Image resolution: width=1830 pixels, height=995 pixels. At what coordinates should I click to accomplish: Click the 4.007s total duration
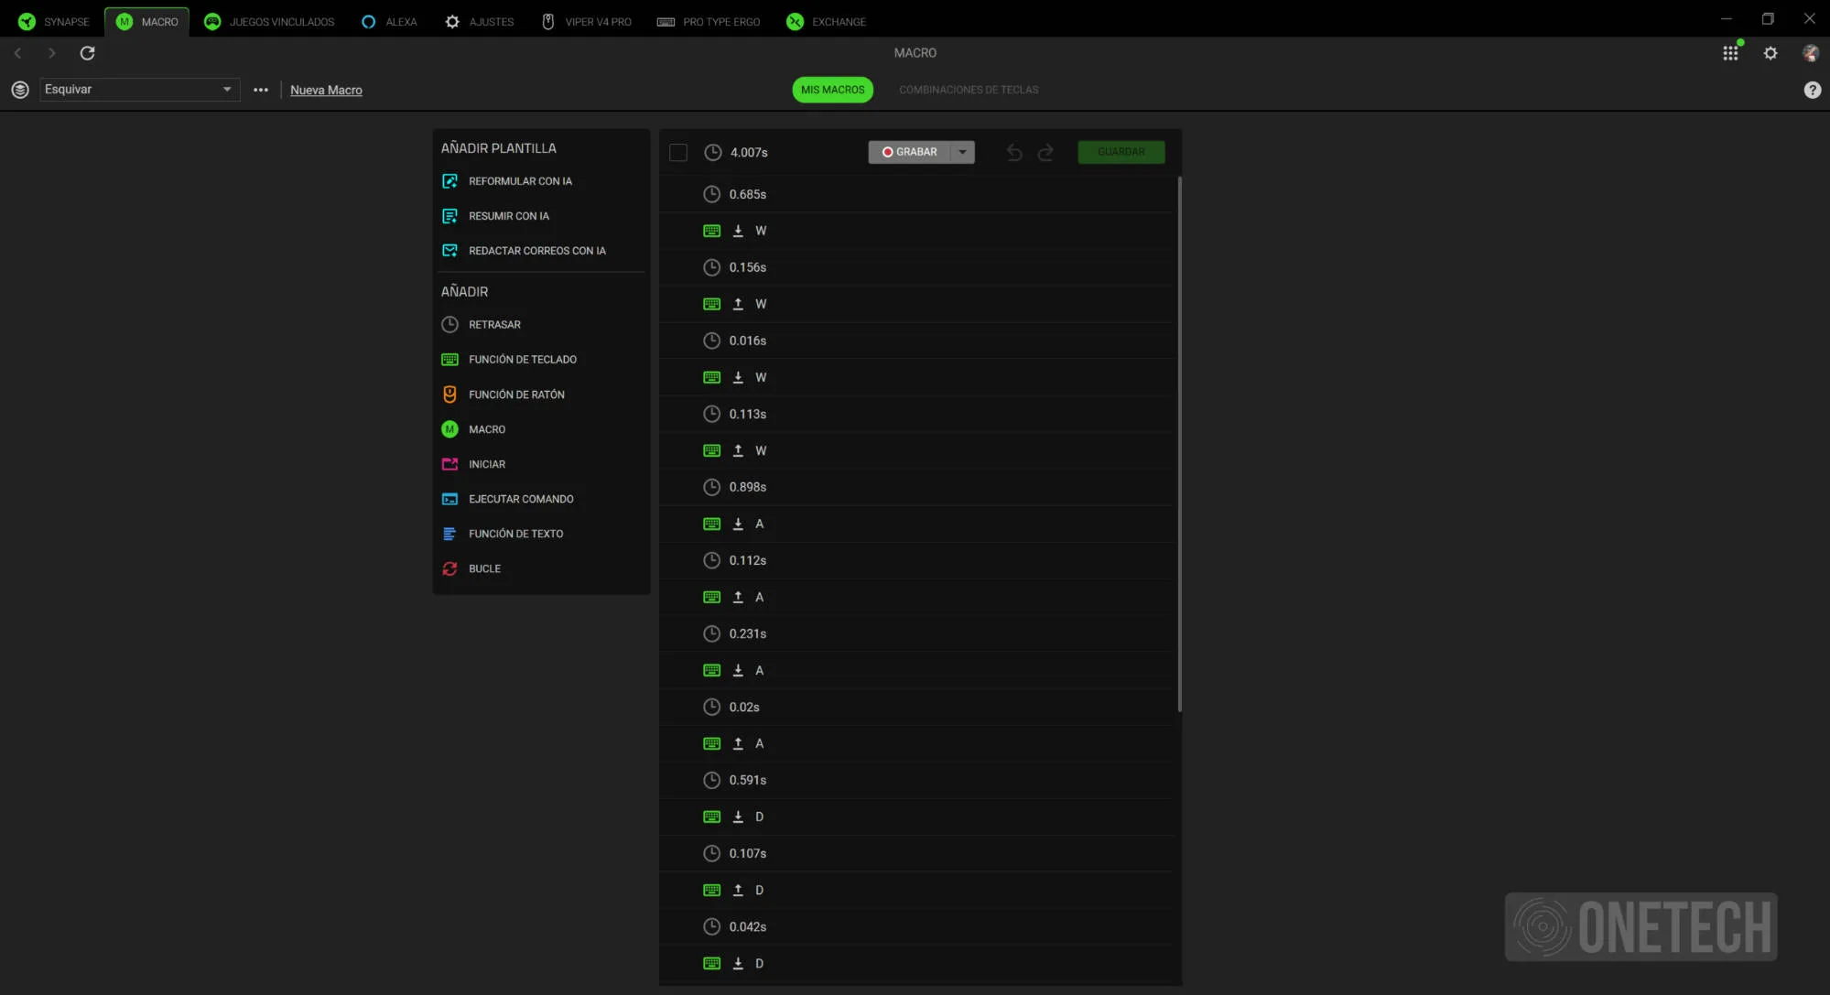click(749, 153)
